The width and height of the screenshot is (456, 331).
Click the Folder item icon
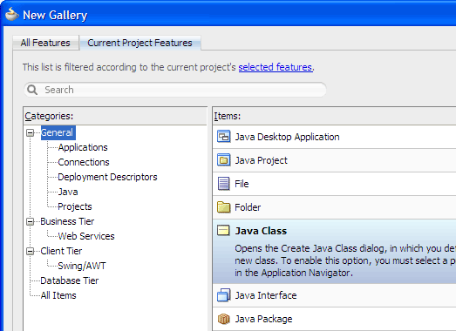pyautogui.click(x=223, y=207)
